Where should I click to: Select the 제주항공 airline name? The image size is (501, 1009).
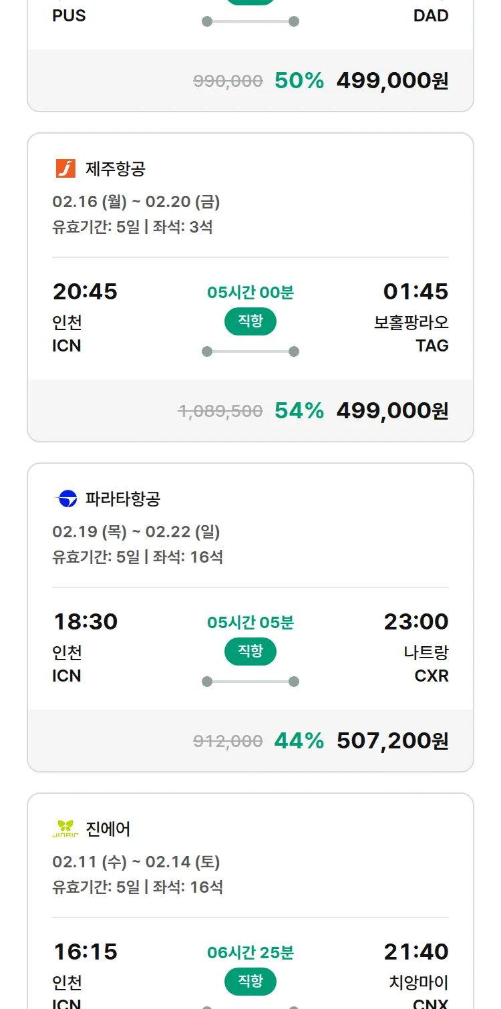coord(115,168)
